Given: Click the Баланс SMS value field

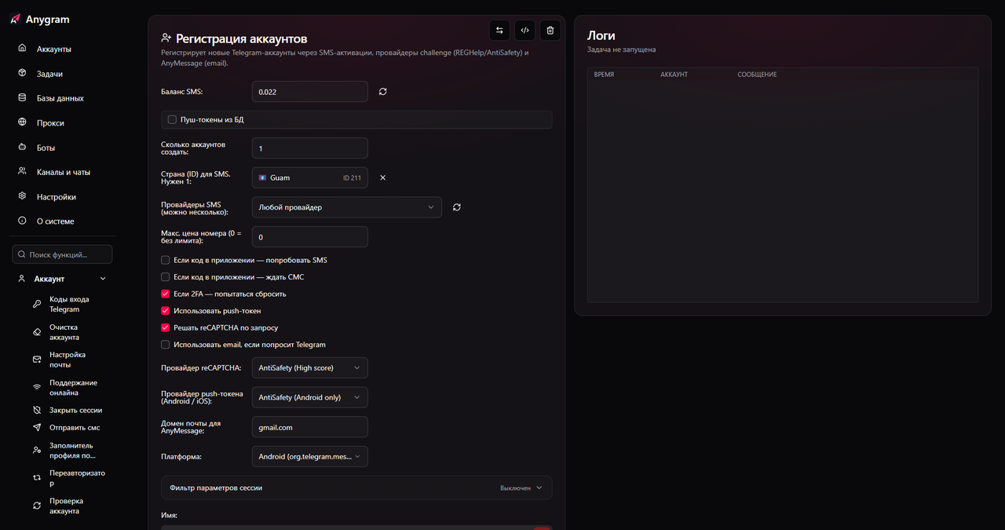Looking at the screenshot, I should [310, 92].
